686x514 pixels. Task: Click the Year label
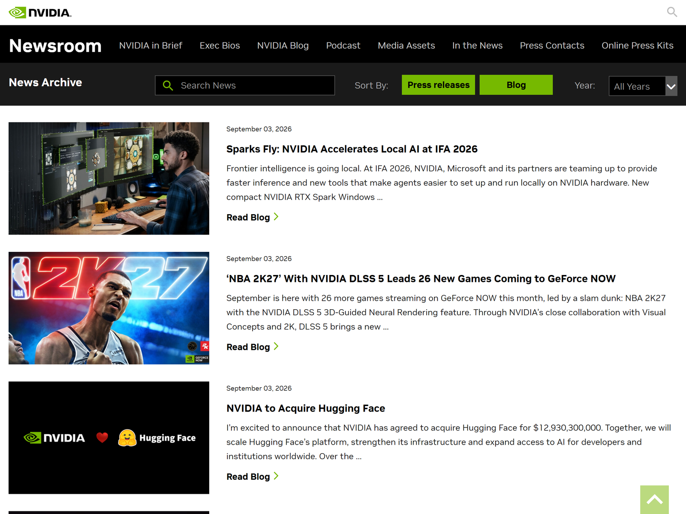585,85
